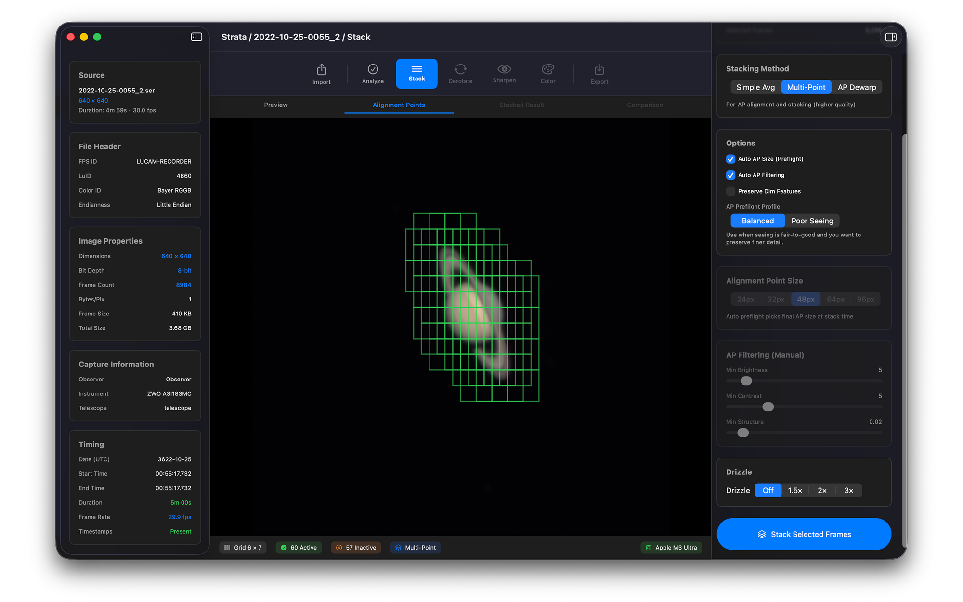Click the Grid 6 × 7 status badge
Screen dimensions: 963x602
tap(243, 548)
